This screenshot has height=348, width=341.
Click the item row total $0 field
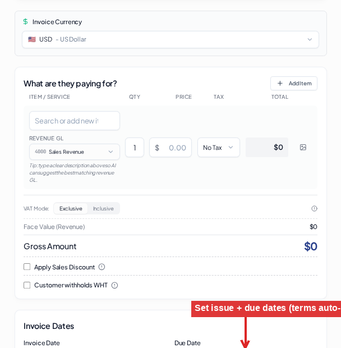click(x=267, y=148)
